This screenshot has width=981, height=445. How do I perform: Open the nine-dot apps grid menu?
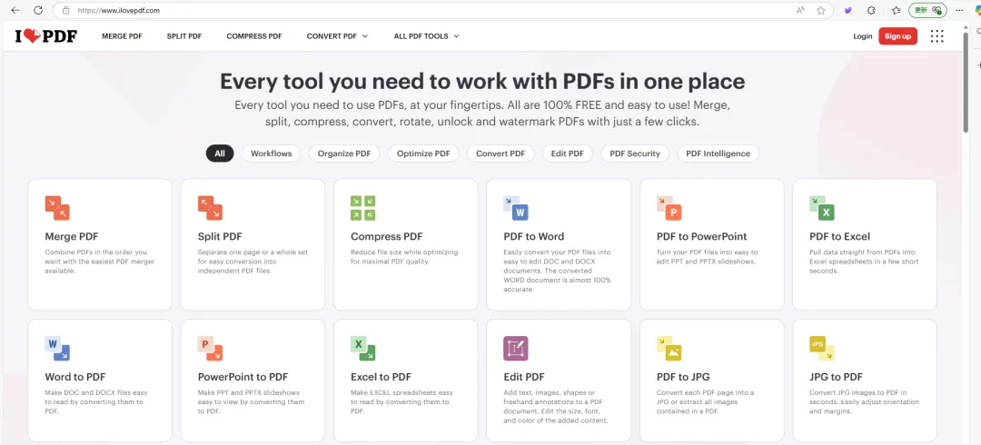click(936, 36)
